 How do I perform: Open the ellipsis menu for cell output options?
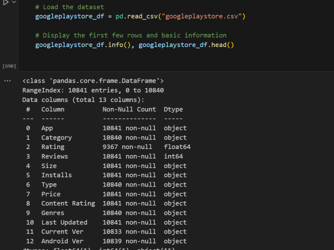click(7, 80)
